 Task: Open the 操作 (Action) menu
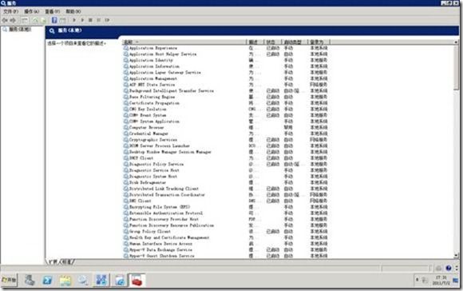[x=31, y=11]
